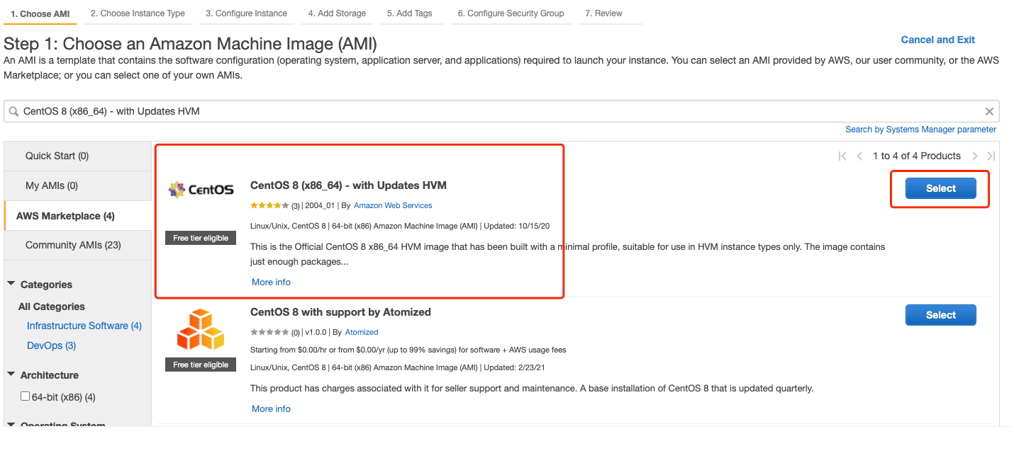Go to last page of products
The height and width of the screenshot is (470, 1014).
(x=991, y=156)
